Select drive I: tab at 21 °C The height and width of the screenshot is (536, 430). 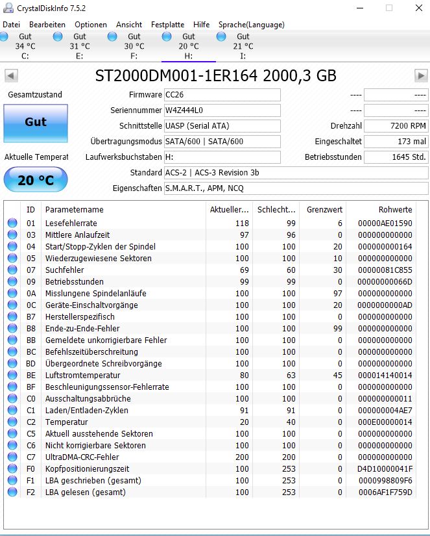pyautogui.click(x=243, y=46)
